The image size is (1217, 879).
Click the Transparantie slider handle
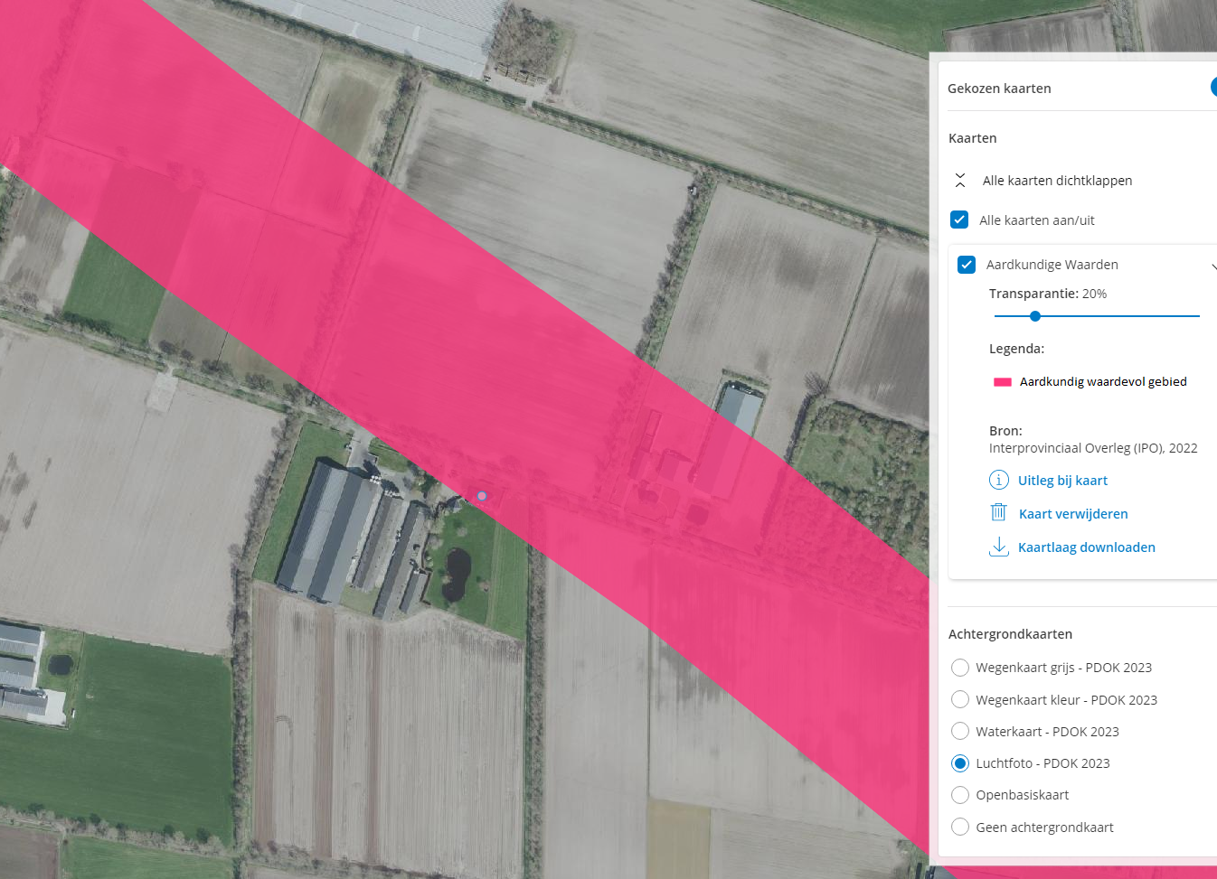1035,316
